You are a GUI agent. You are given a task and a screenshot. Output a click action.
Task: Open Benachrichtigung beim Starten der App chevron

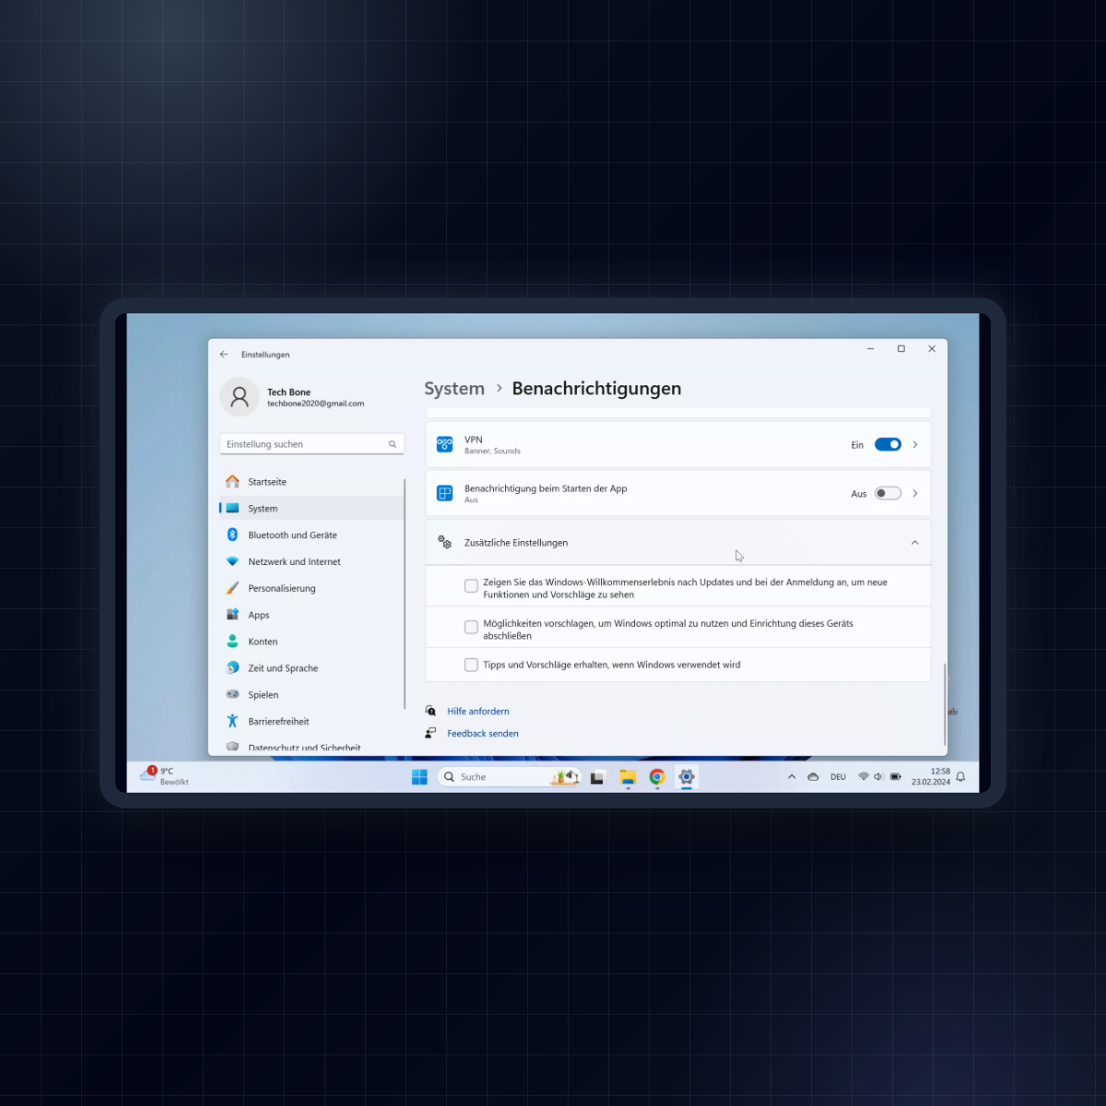[915, 494]
